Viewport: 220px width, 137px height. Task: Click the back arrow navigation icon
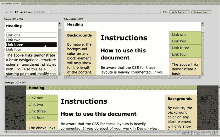pos(6,12)
